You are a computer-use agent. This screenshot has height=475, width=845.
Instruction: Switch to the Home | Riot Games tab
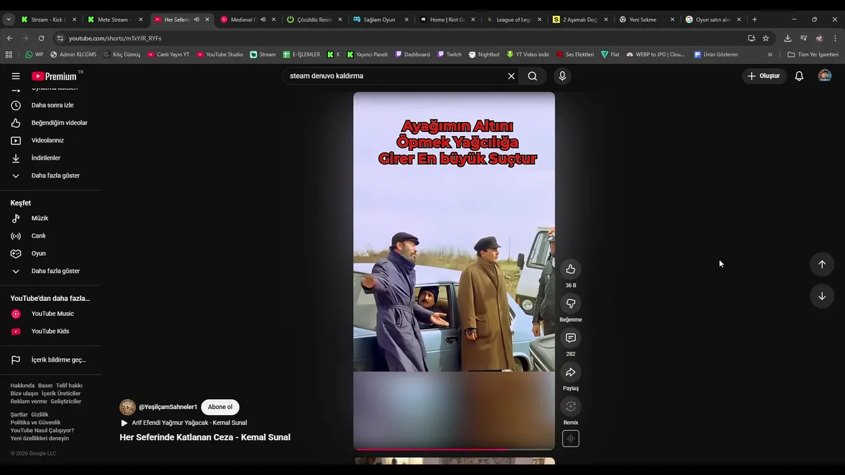coord(448,20)
